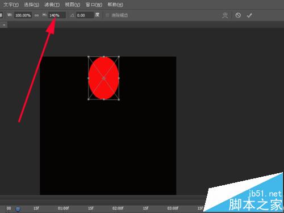Screen dimensions: 284x213
Task: Click the transform center reference point
Action: (103, 78)
